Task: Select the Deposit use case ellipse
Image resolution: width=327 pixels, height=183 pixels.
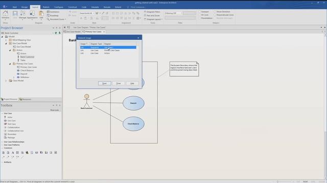Action: [133, 103]
